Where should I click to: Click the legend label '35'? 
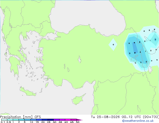[60, 122]
